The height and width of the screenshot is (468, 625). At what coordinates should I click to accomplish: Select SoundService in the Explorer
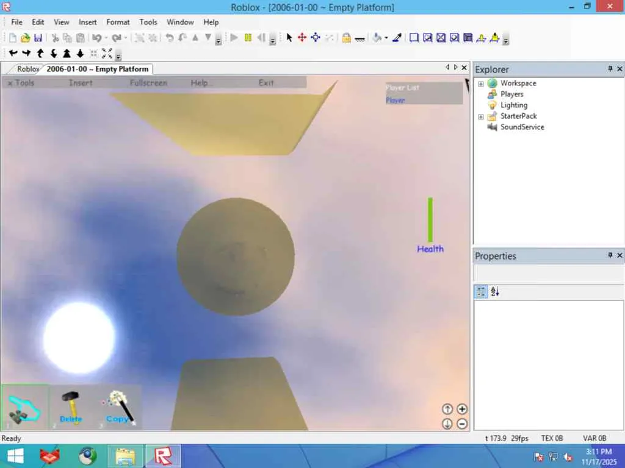click(x=522, y=127)
